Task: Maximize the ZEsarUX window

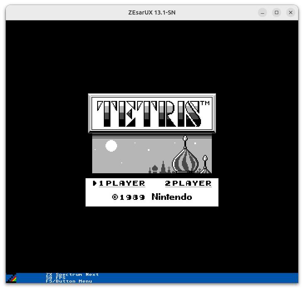Action: click(277, 12)
